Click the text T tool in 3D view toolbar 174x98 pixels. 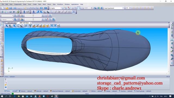30,26
